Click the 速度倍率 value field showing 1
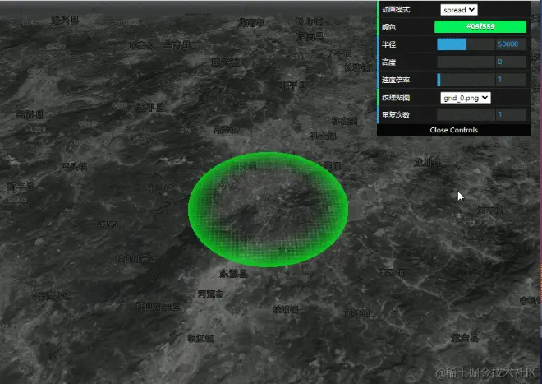 [511, 80]
